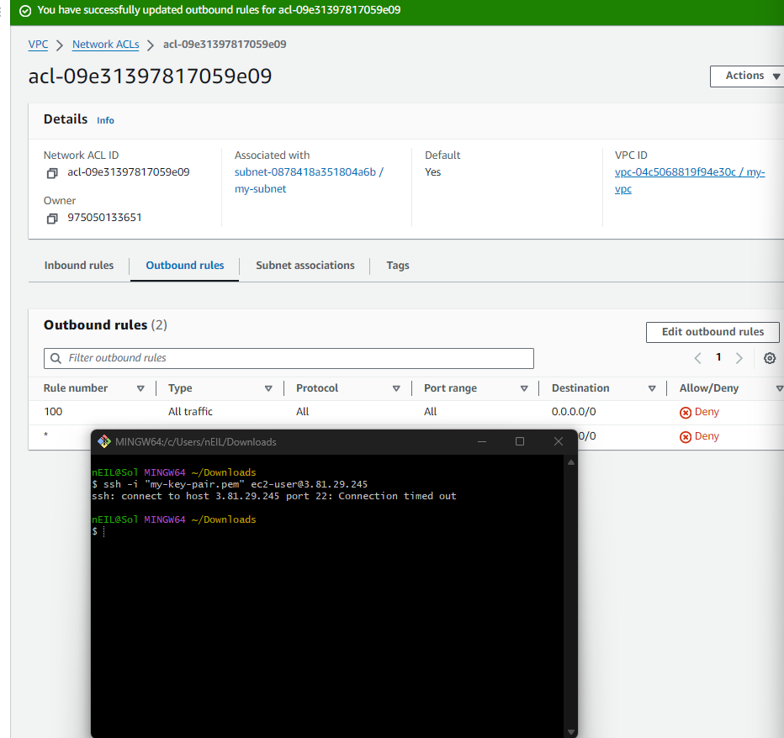The height and width of the screenshot is (738, 784).
Task: Select rule number 100 cell
Action: 53,412
